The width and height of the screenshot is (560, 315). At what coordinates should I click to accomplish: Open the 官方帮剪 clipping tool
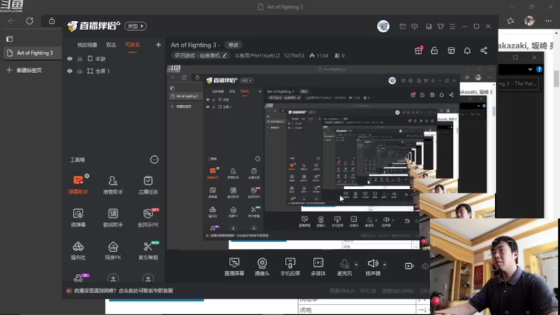(148, 250)
